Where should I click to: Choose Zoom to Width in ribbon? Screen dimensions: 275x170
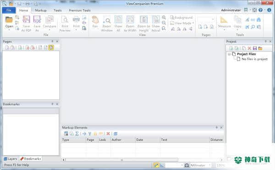pyautogui.click(x=130, y=24)
